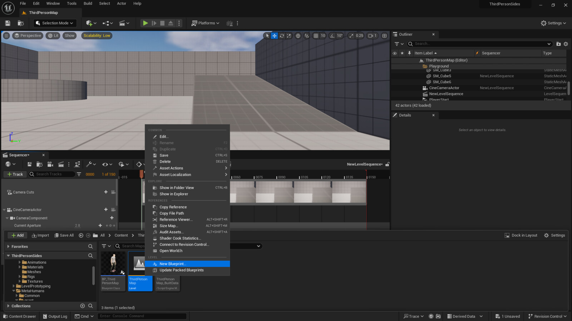The image size is (572, 321).
Task: Open the Platforms dropdown
Action: [205, 23]
